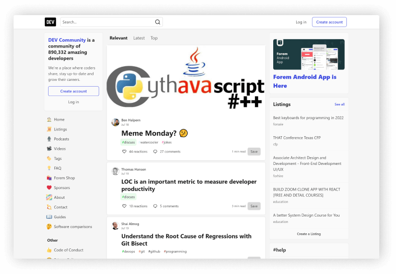Image resolution: width=396 pixels, height=274 pixels.
Task: Click Log in link in sidebar card
Action: 74,102
